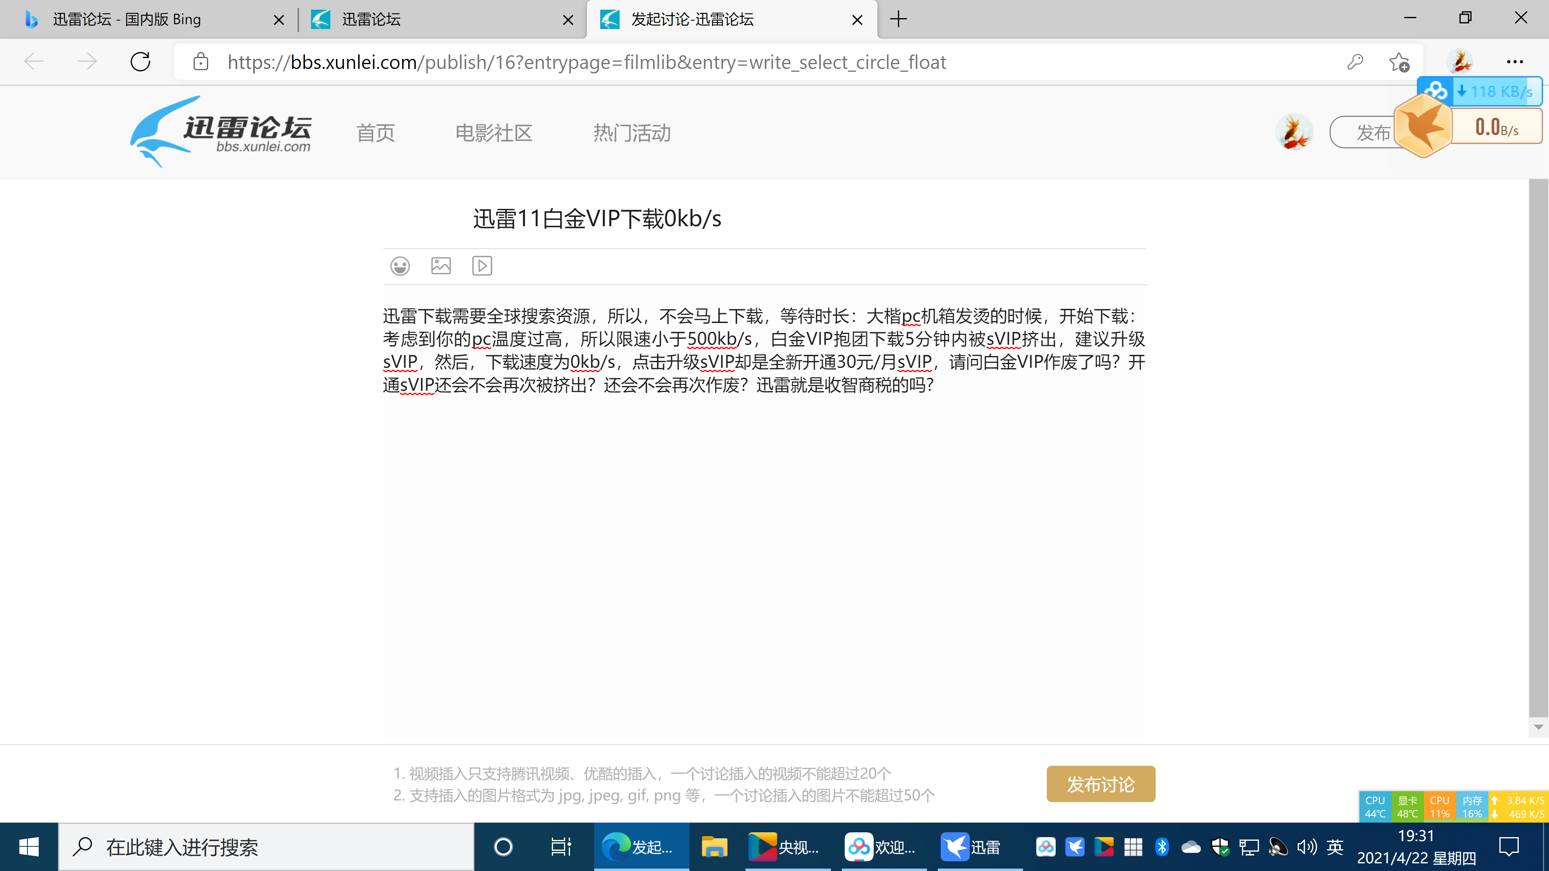Click the 发布 button in the header
The width and height of the screenshot is (1549, 871).
pyautogui.click(x=1374, y=131)
